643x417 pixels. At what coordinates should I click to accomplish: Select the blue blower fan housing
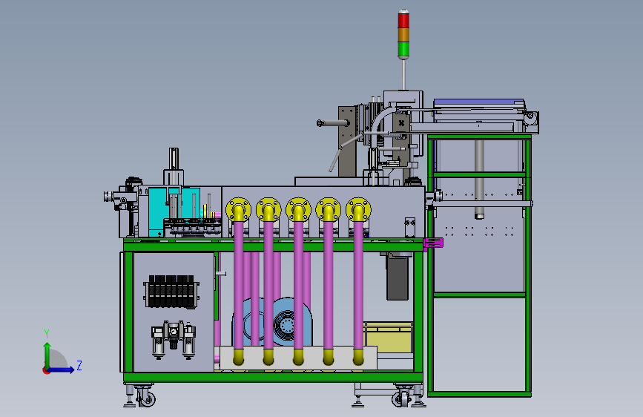(x=273, y=322)
